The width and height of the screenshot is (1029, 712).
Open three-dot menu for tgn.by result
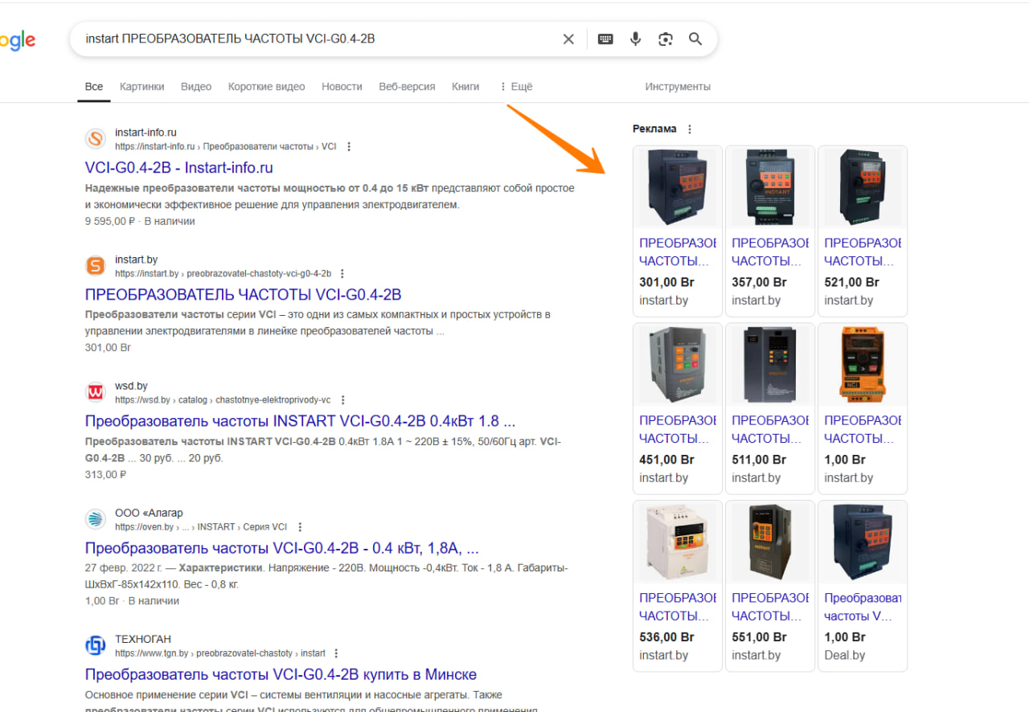tap(336, 653)
